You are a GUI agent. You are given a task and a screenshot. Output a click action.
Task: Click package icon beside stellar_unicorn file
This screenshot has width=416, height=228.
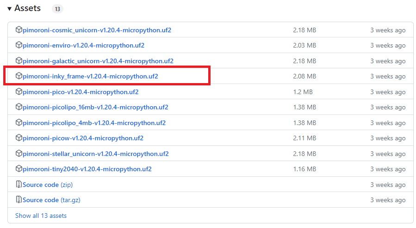point(19,153)
